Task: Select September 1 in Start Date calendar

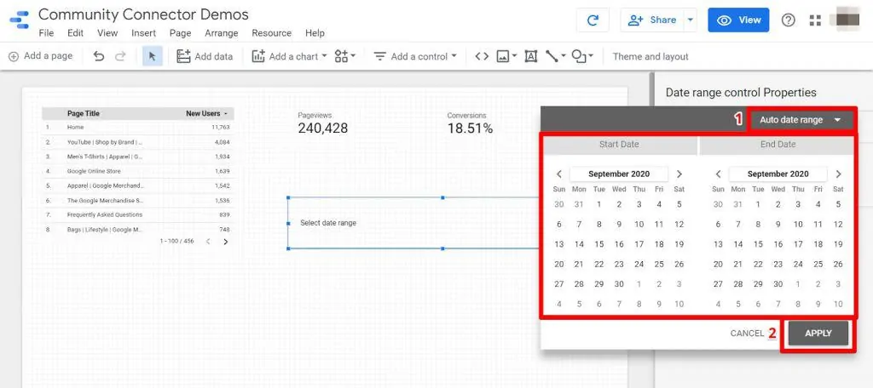Action: tap(599, 204)
